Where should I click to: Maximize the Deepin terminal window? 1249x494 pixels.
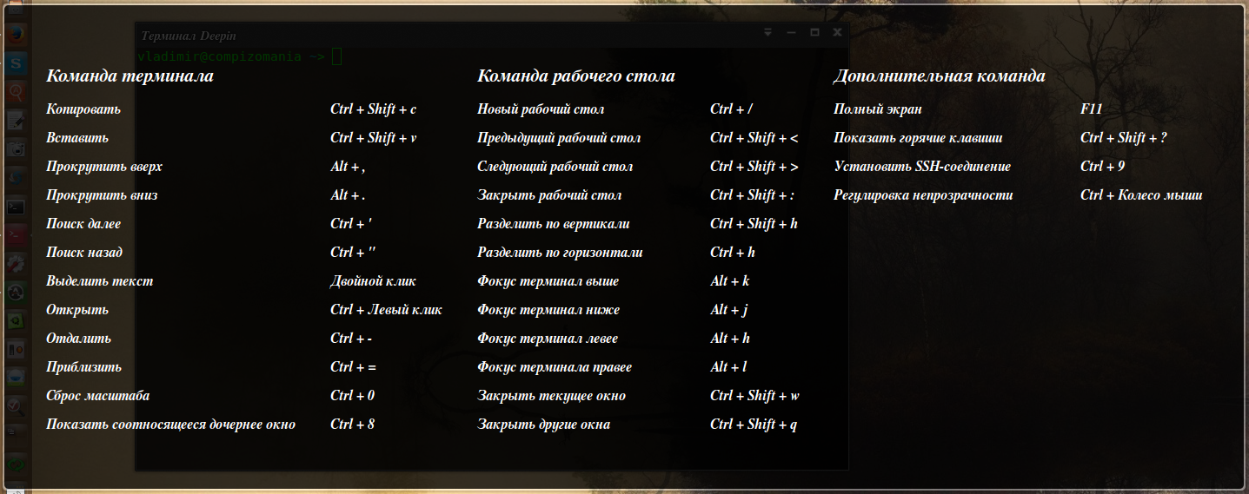click(x=814, y=32)
